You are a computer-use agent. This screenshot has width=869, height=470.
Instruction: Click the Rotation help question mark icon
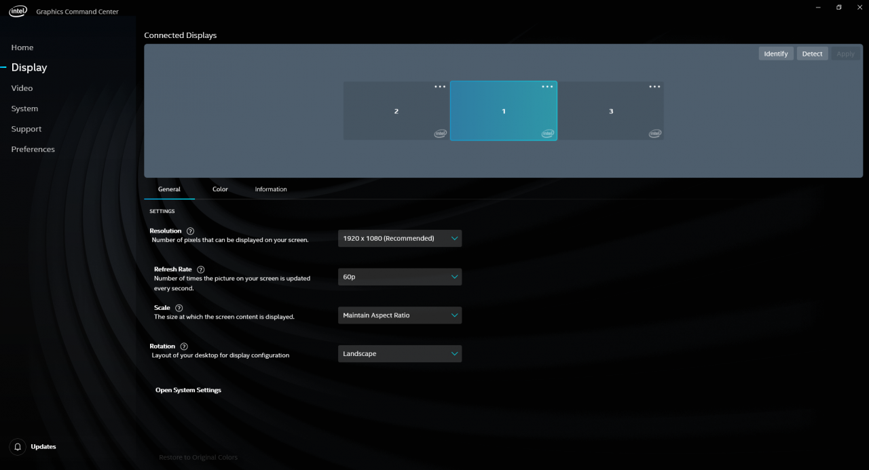coord(184,347)
